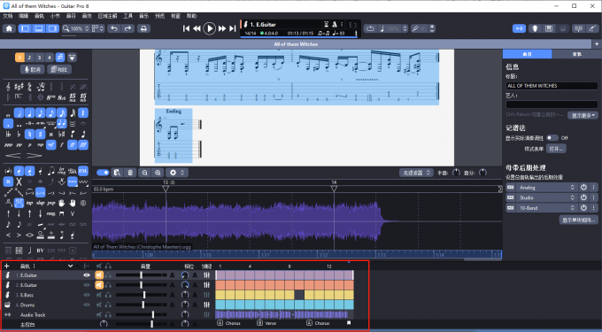
Task: Add a new file tab with plus
Action: (x=597, y=44)
